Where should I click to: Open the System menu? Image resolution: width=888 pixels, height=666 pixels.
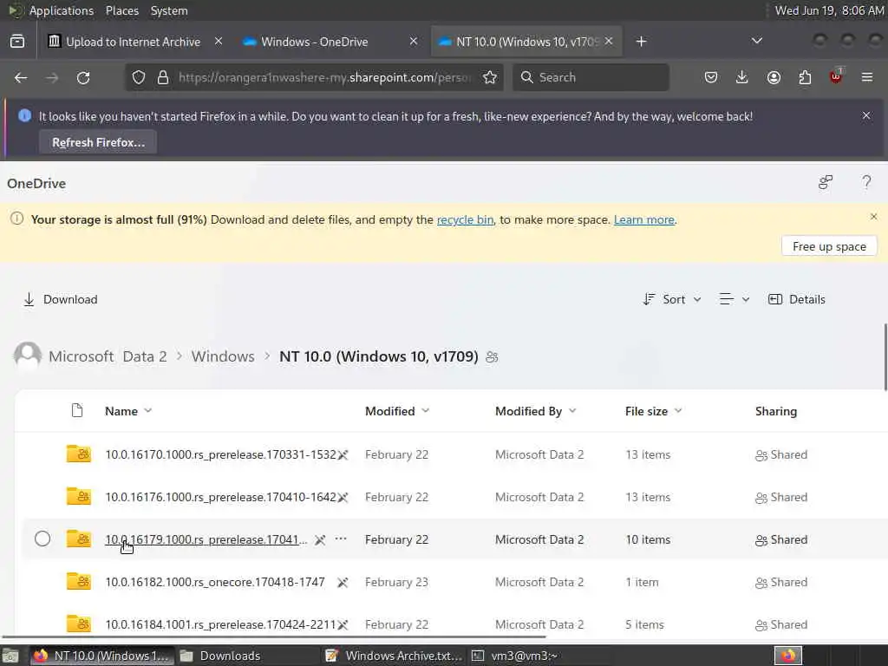click(169, 10)
